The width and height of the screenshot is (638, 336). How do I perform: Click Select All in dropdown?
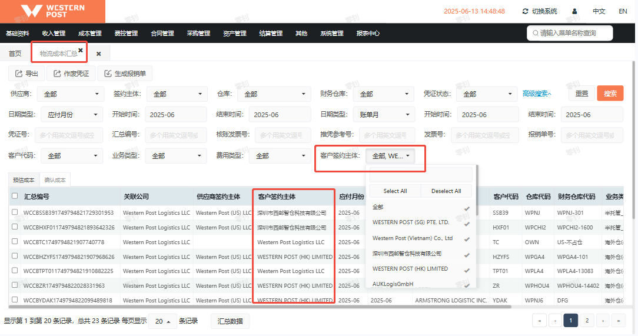coord(395,191)
